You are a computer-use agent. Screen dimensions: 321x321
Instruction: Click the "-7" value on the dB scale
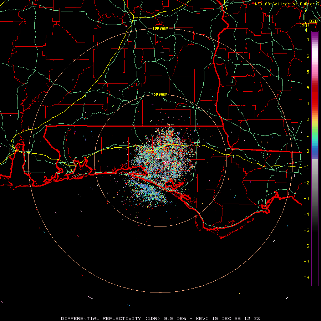point(306,262)
